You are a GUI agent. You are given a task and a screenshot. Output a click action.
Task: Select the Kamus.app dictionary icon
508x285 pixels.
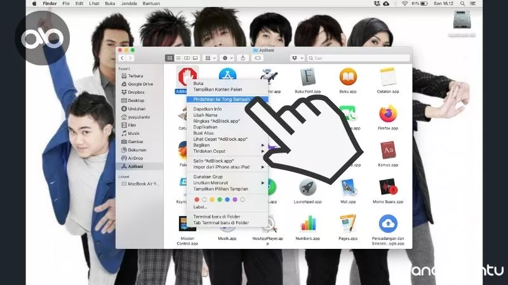click(x=388, y=150)
